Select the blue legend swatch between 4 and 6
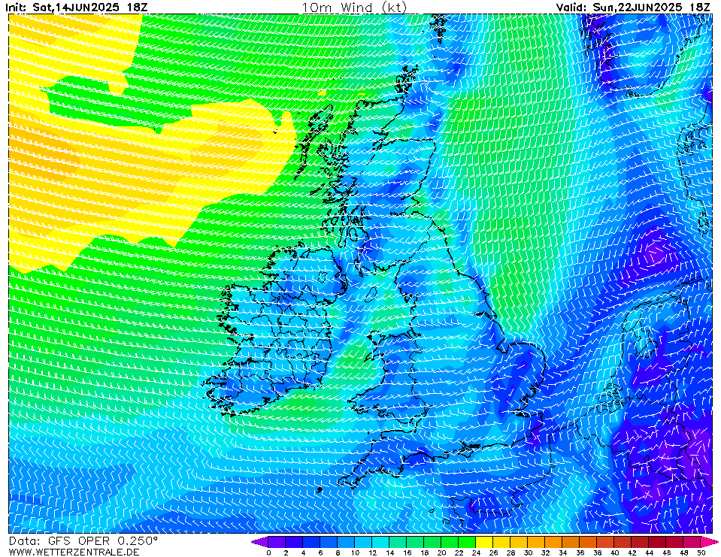 click(x=311, y=541)
